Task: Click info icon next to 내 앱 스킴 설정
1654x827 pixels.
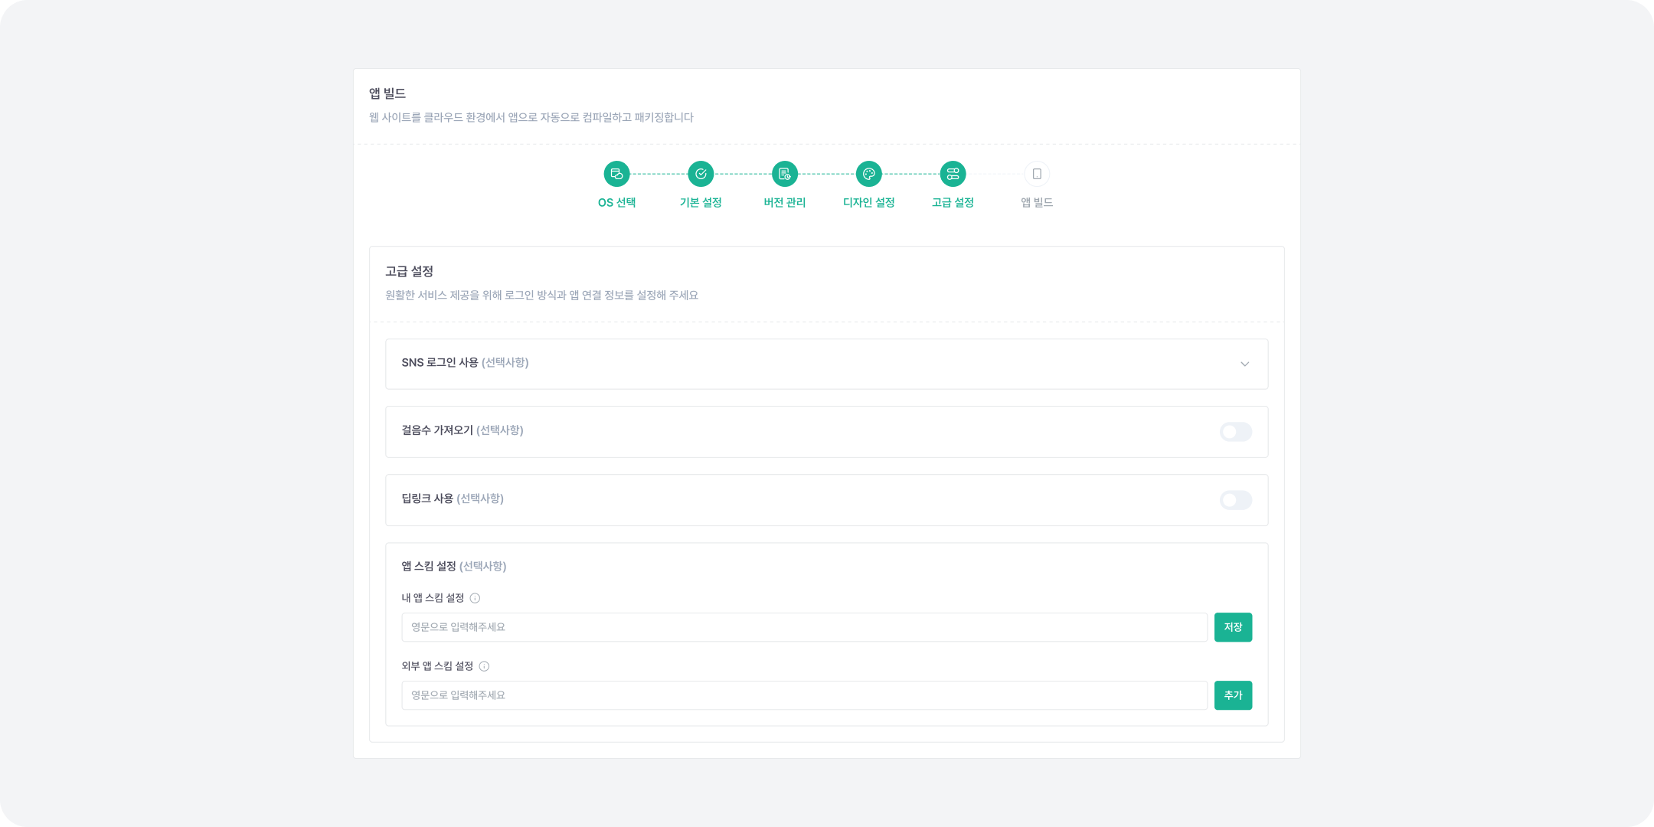Action: click(x=475, y=598)
